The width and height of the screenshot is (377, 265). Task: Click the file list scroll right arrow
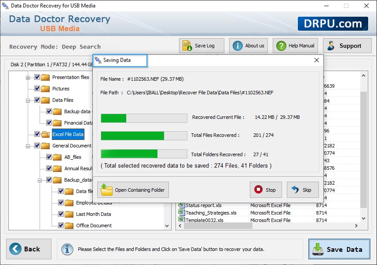pyautogui.click(x=356, y=226)
